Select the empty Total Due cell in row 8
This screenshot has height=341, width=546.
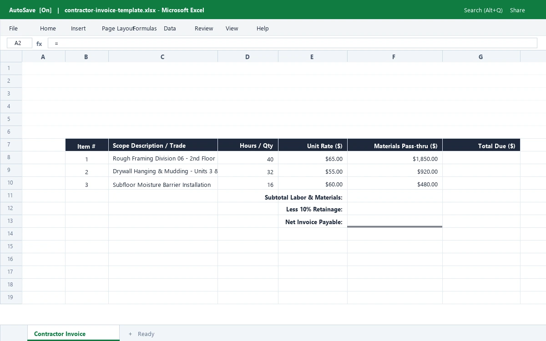coord(481,158)
